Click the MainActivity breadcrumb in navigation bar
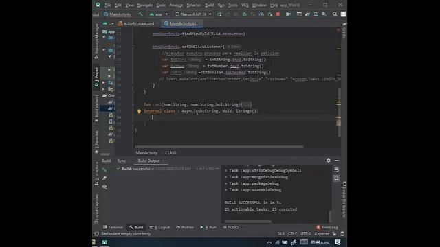The image size is (440, 247). pos(118,14)
